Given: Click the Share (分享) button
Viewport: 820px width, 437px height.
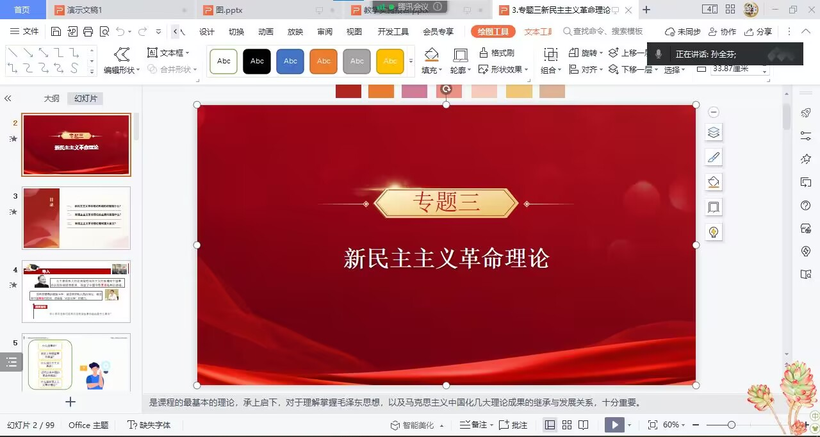Looking at the screenshot, I should (758, 31).
